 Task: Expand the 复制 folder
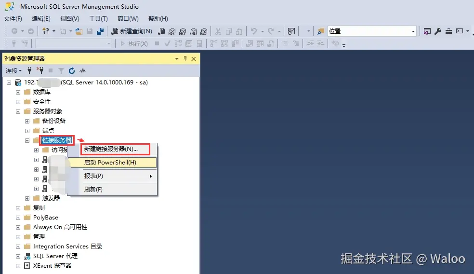[18, 208]
